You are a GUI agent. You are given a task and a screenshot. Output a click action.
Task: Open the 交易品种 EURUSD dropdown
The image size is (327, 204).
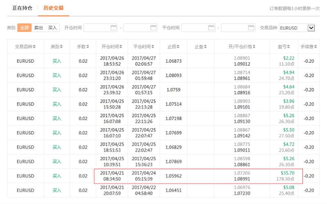(x=297, y=28)
